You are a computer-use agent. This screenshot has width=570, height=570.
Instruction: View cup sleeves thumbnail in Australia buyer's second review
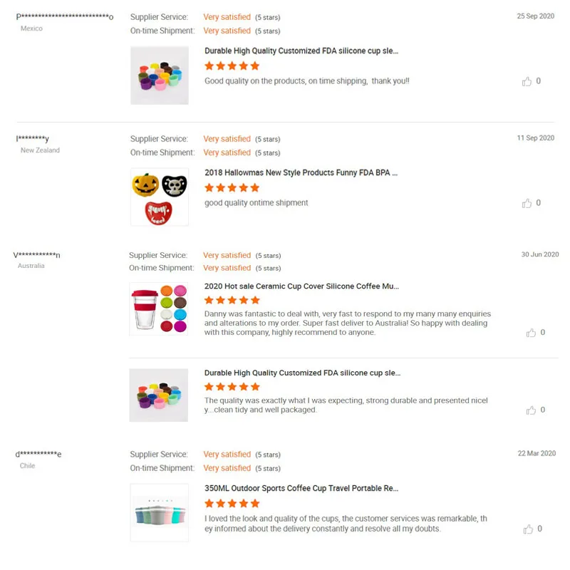159,395
